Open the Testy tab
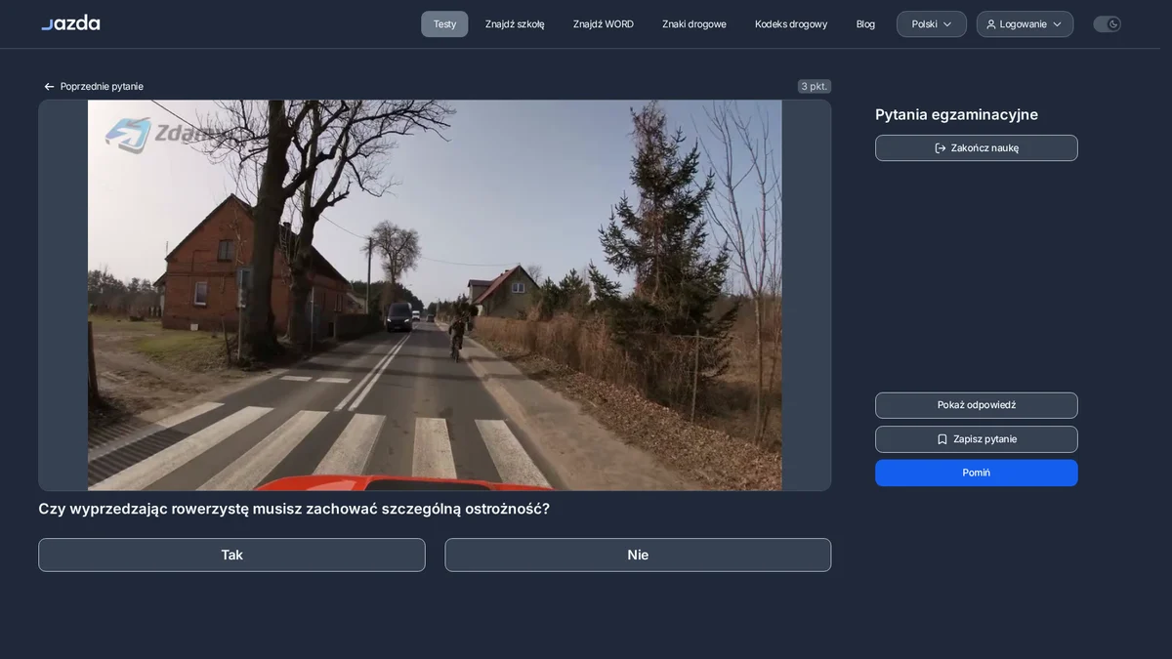 (x=444, y=24)
